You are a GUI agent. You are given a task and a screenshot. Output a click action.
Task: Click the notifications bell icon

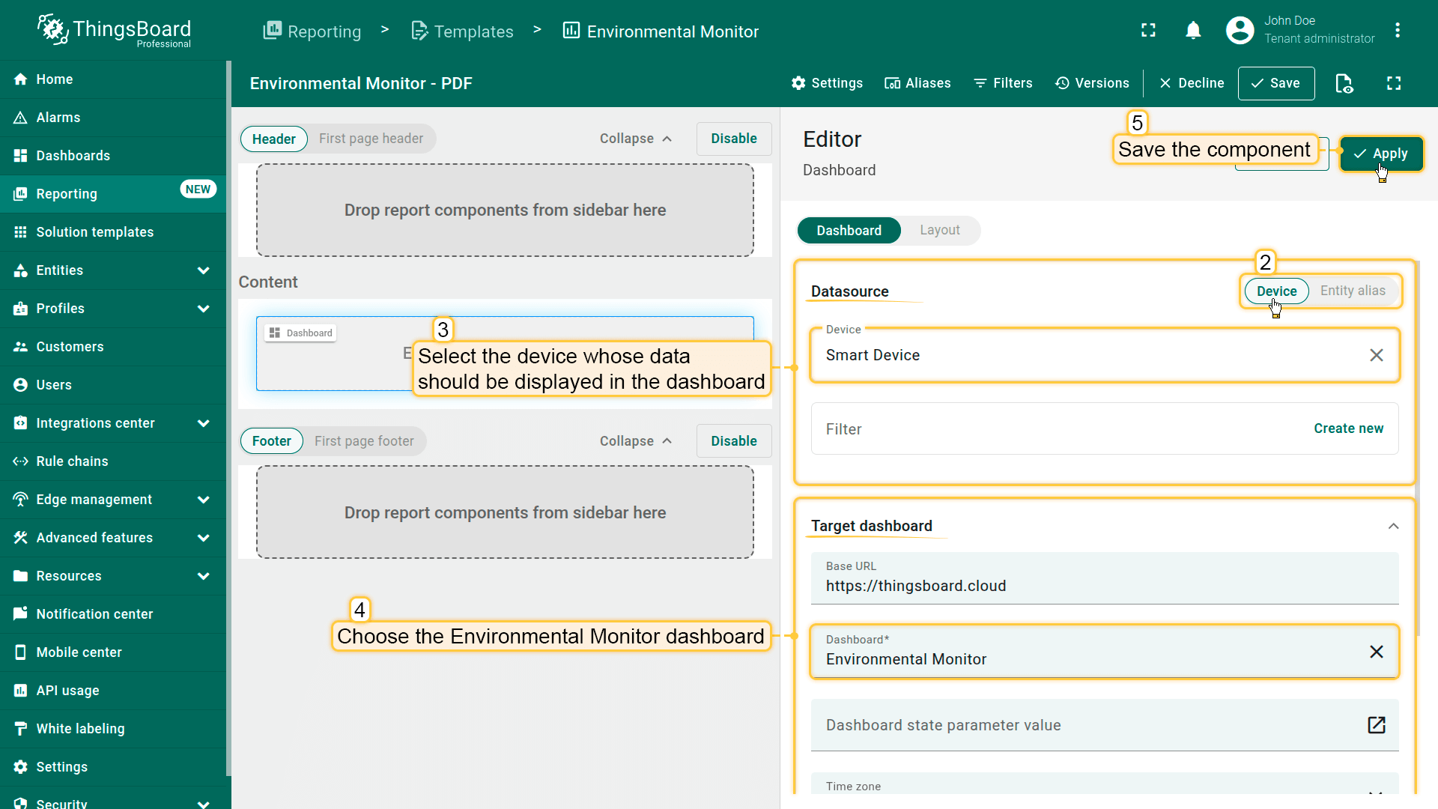[x=1193, y=31]
